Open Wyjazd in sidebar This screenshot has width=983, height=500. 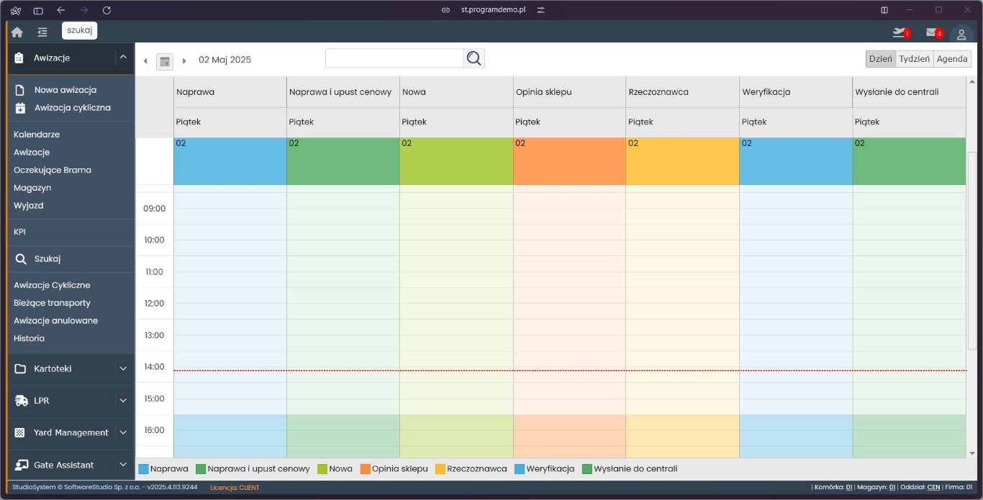tap(29, 206)
